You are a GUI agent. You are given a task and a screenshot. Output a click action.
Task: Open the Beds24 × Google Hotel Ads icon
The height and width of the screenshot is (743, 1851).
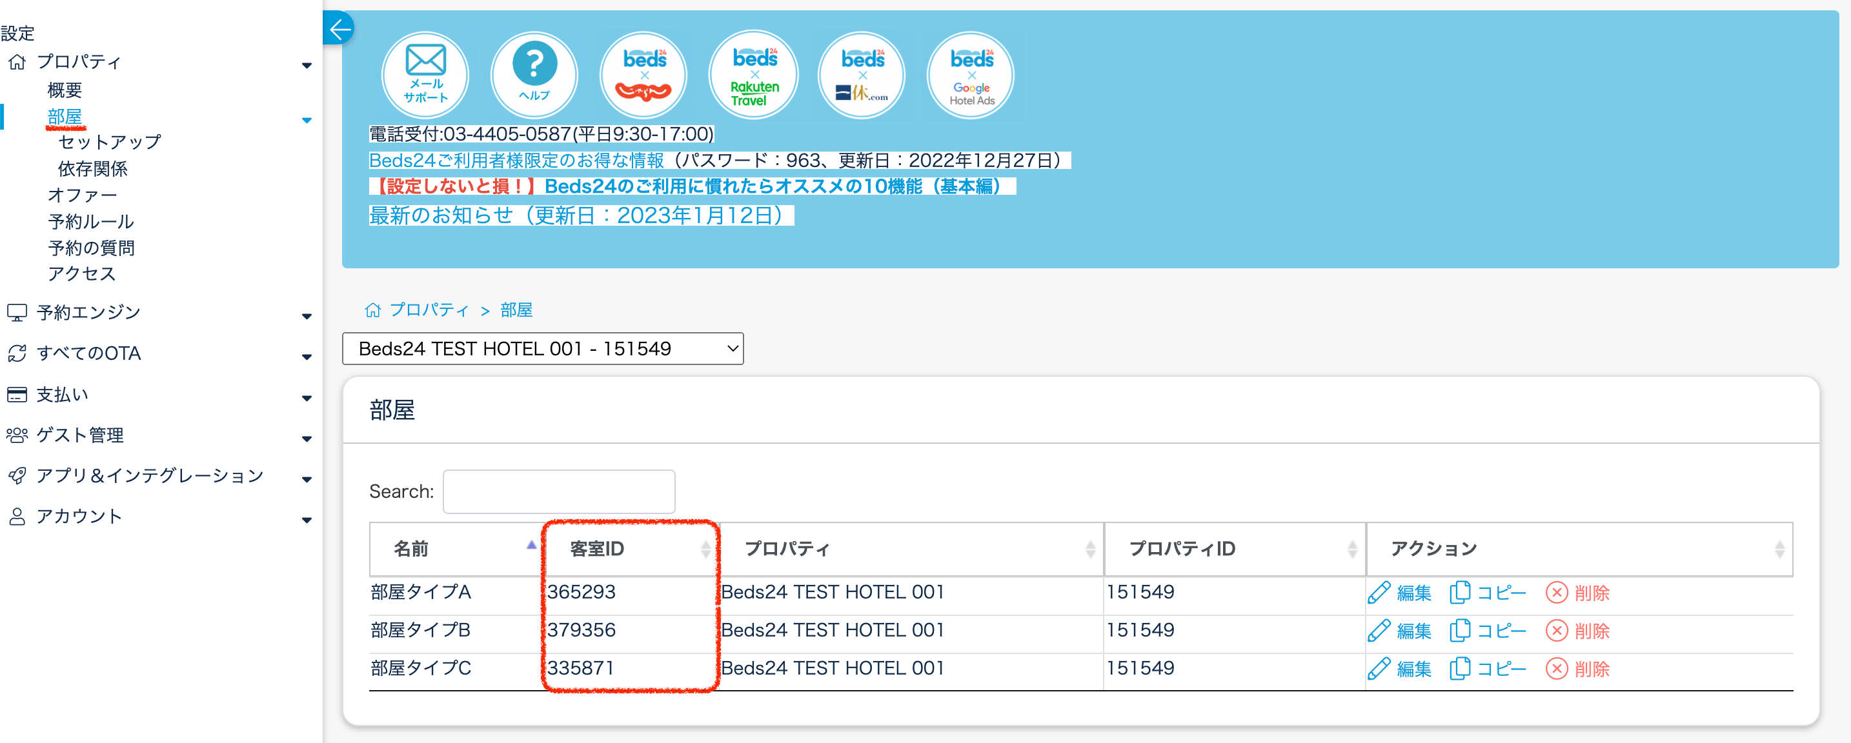click(x=971, y=75)
